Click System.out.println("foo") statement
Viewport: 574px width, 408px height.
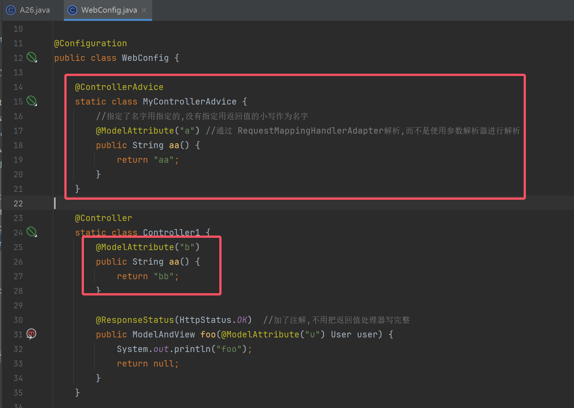[185, 349]
